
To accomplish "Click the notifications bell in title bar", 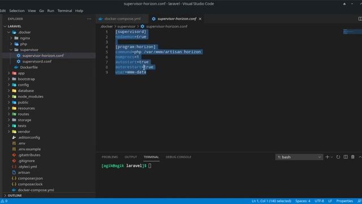I will point(344,4).
